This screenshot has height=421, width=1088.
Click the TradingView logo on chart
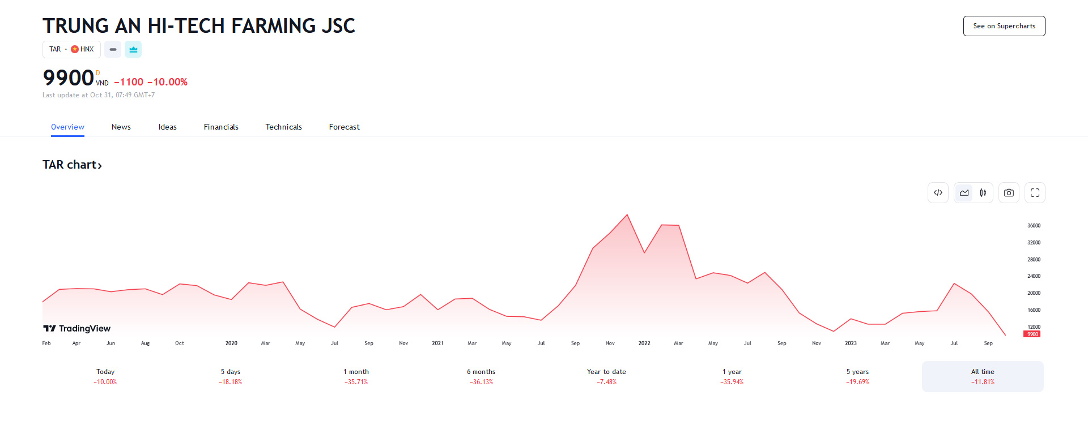click(x=77, y=328)
